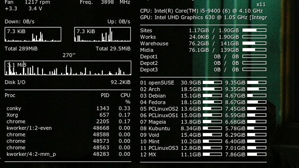Click the '09 Void' entry
The height and width of the screenshot is (168, 299).
149,135
